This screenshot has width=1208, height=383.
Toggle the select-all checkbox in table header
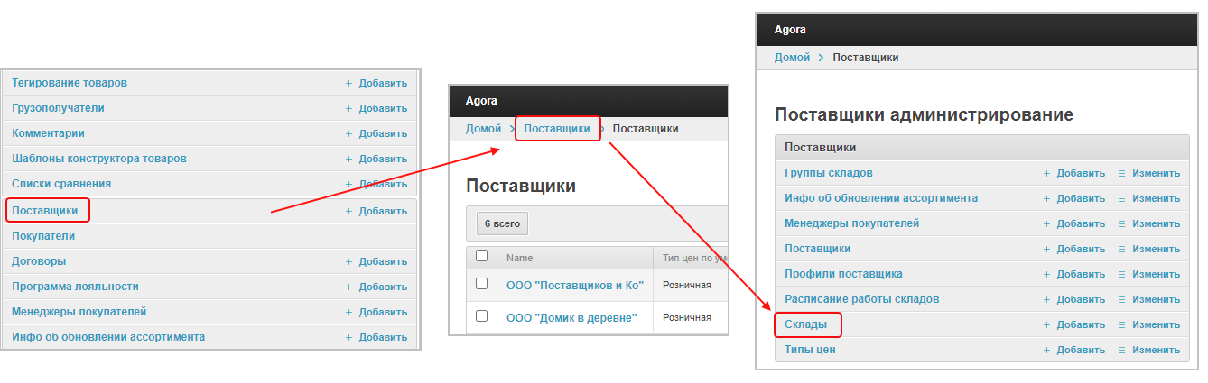click(x=481, y=257)
